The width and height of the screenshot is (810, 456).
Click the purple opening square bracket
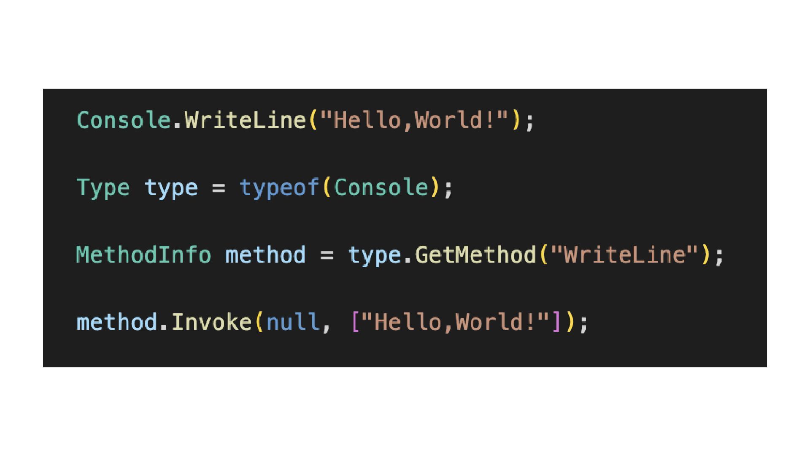[355, 322]
